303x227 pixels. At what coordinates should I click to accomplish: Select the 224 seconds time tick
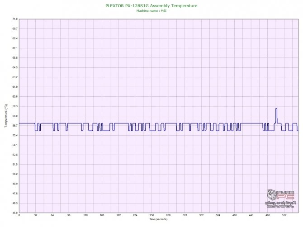(x=135, y=215)
